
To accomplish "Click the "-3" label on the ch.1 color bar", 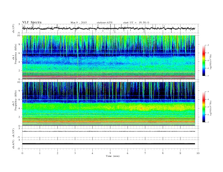I will (208, 45).
